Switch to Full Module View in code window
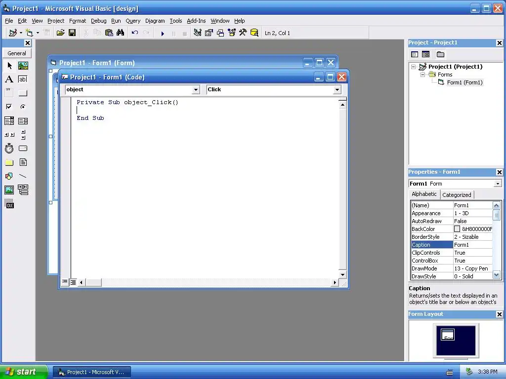 tap(73, 282)
